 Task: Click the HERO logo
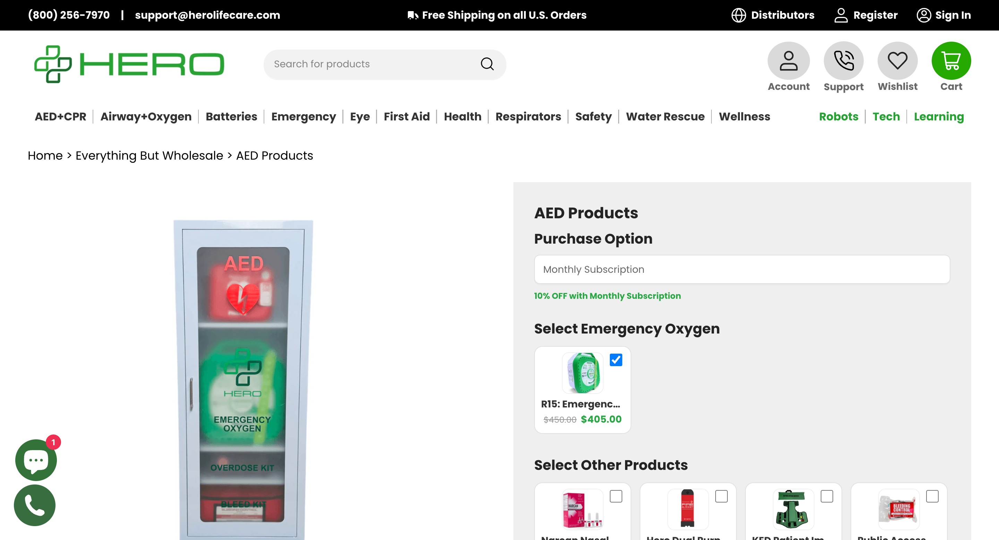[x=129, y=64]
